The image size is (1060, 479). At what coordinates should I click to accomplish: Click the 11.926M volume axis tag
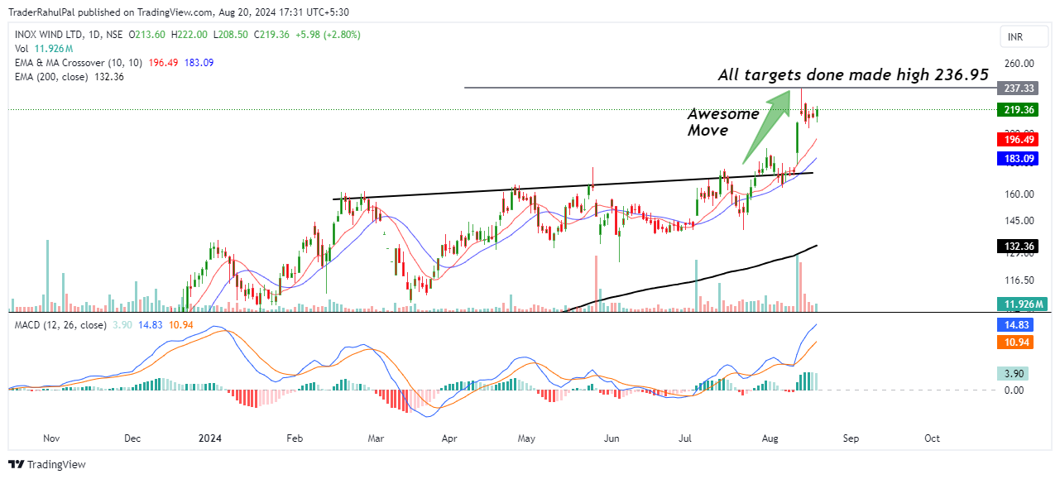pyautogui.click(x=1021, y=304)
